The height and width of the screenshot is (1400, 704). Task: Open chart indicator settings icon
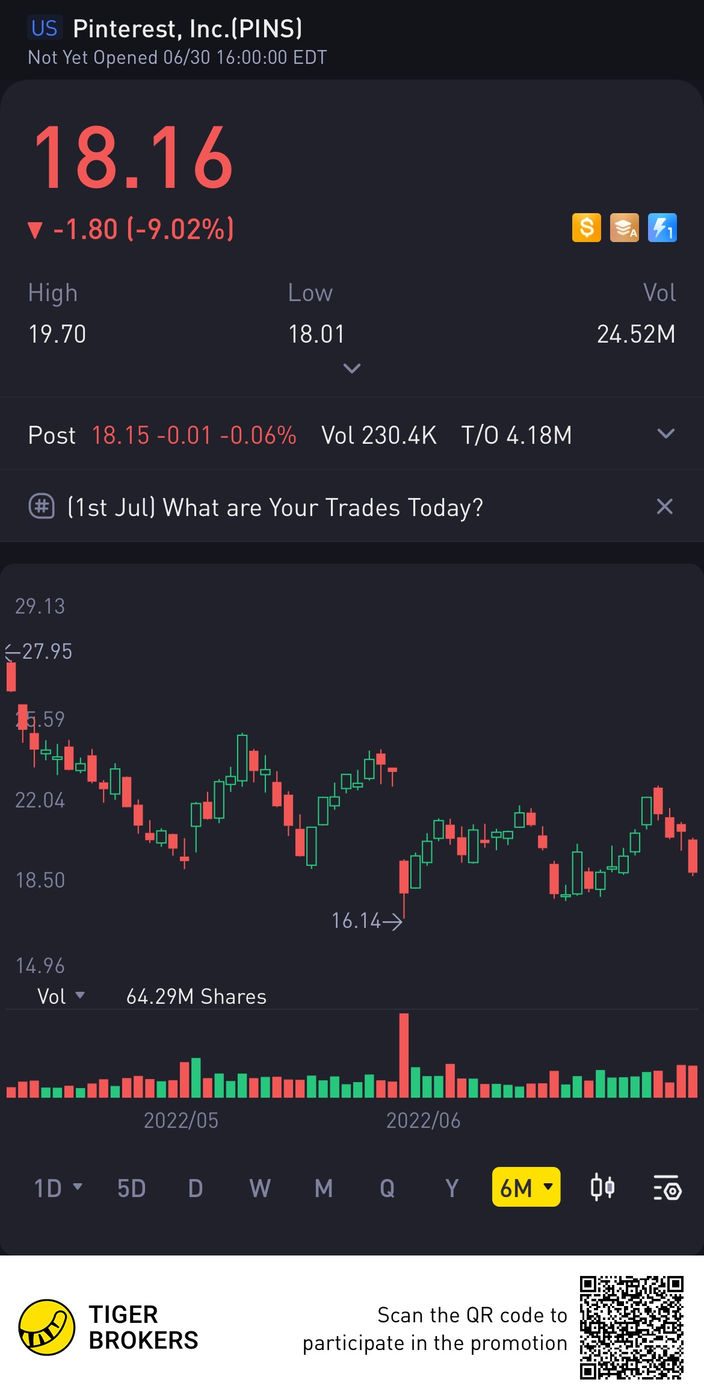coord(667,1187)
